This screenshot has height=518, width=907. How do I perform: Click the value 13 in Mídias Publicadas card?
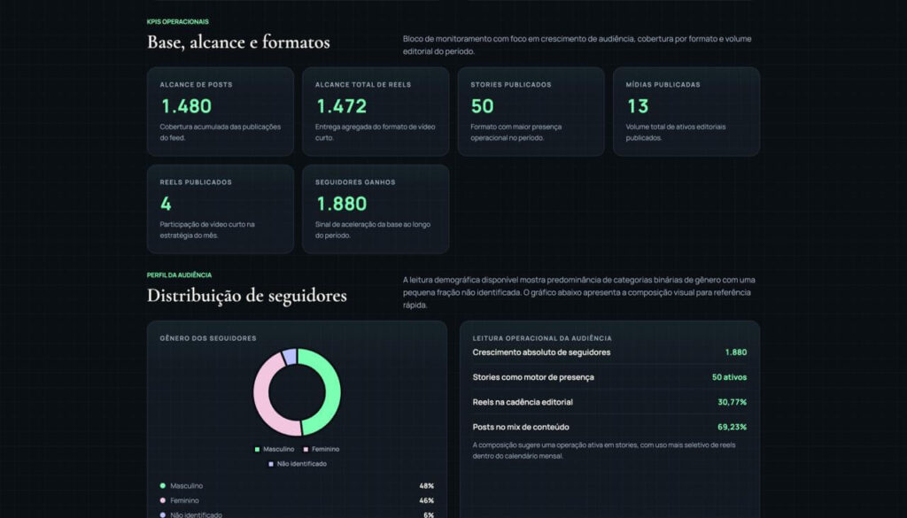click(638, 106)
